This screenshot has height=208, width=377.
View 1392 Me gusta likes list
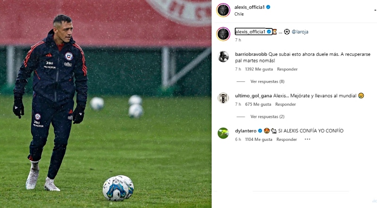[259, 69]
